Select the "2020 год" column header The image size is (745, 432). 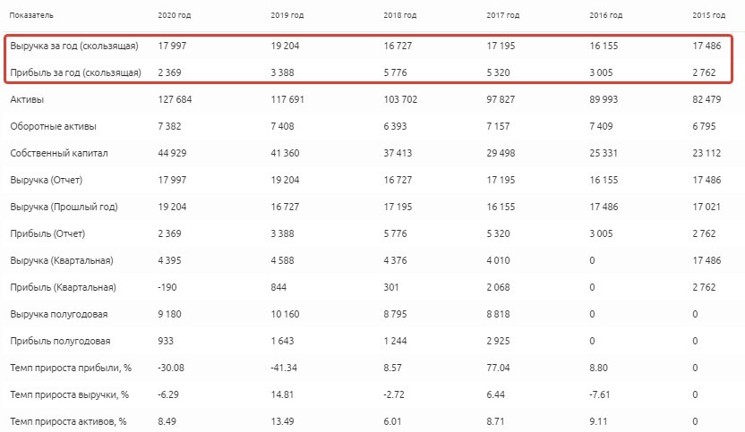coord(175,15)
